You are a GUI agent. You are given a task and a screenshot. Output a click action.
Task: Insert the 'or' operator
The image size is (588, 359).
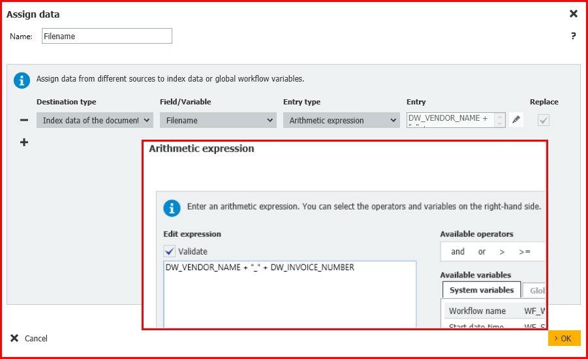(x=482, y=252)
